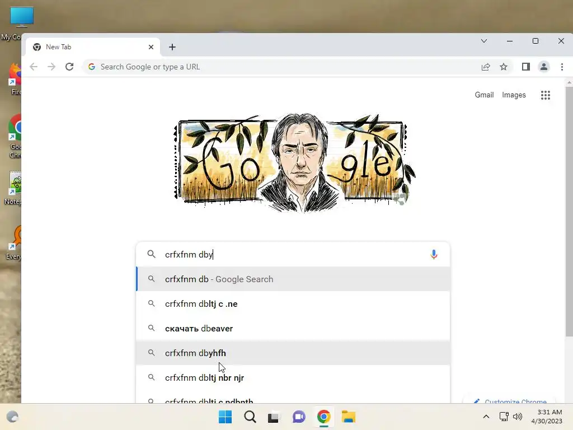Select suggestion 'crfxfnm db - Google Search'
The width and height of the screenshot is (573, 430).
tap(293, 279)
